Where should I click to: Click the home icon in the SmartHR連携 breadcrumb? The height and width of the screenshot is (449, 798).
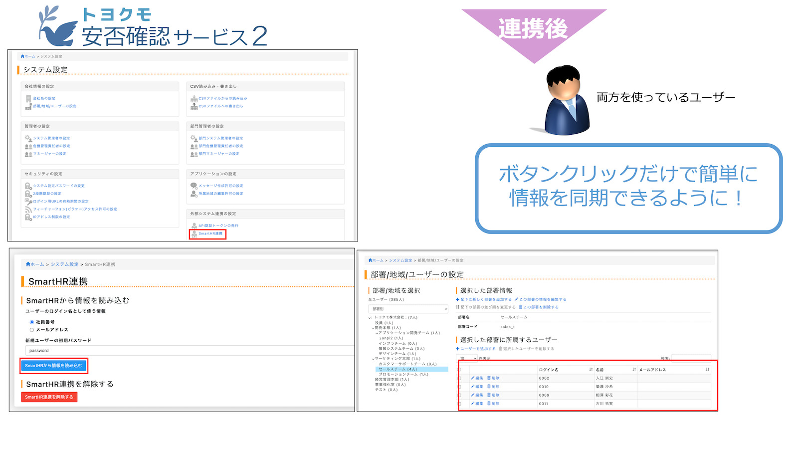tap(28, 264)
